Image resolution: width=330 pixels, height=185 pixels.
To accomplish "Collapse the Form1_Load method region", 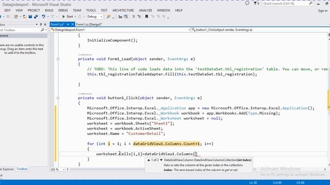I will [58, 59].
